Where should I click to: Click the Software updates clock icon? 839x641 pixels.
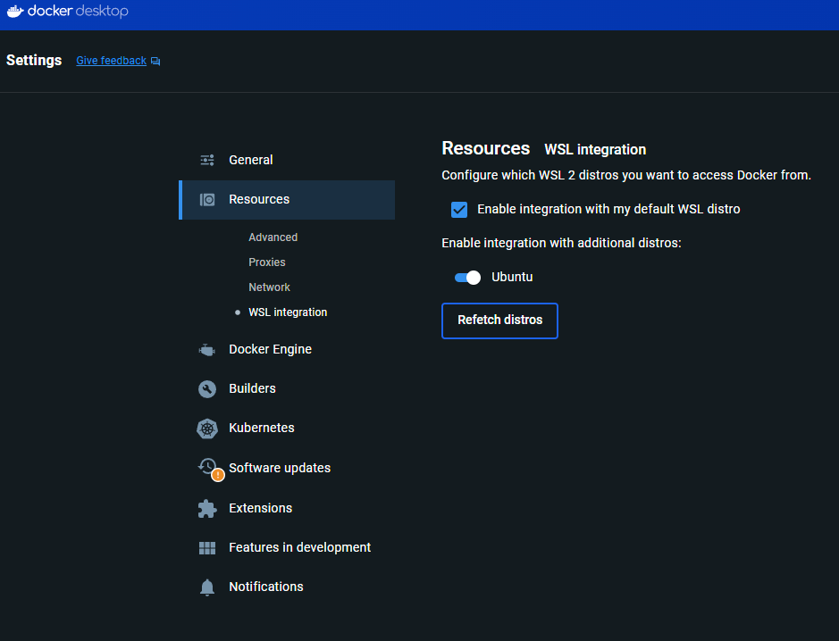(x=207, y=466)
